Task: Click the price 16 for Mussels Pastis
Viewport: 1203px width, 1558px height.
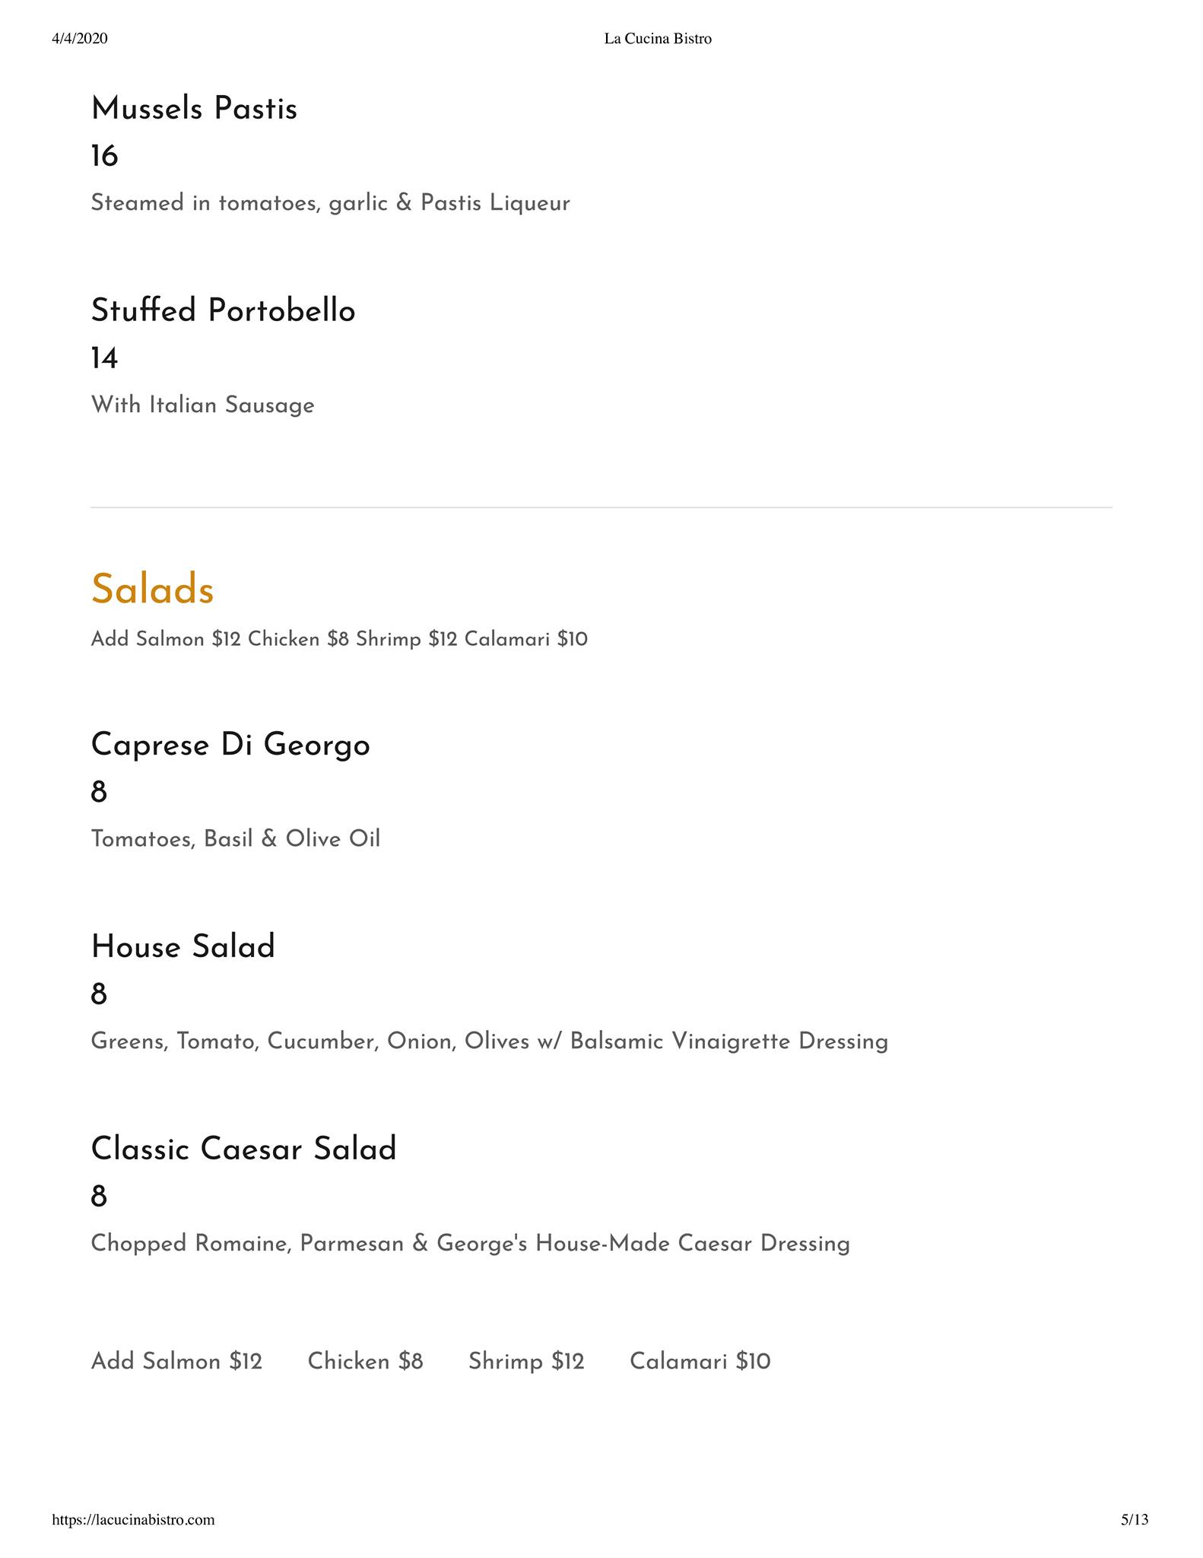Action: pyautogui.click(x=104, y=157)
